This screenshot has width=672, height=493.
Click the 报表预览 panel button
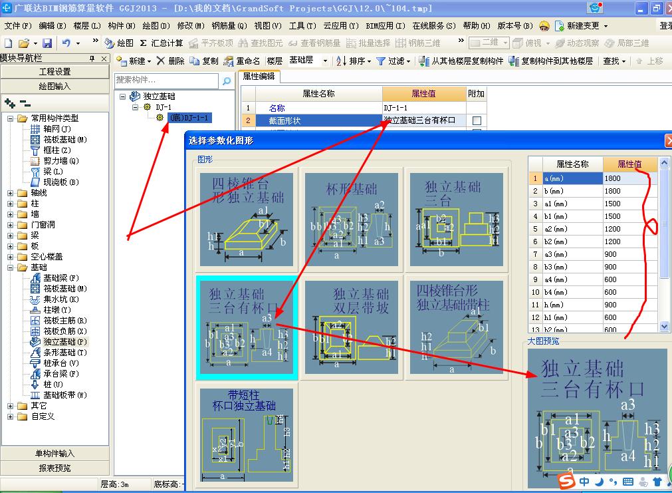coord(55,468)
